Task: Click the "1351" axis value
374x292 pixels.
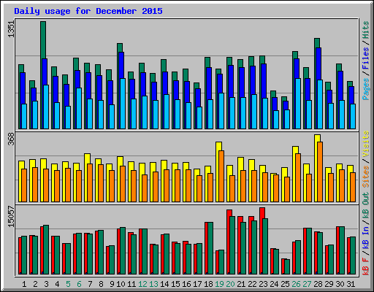Action: [12, 29]
